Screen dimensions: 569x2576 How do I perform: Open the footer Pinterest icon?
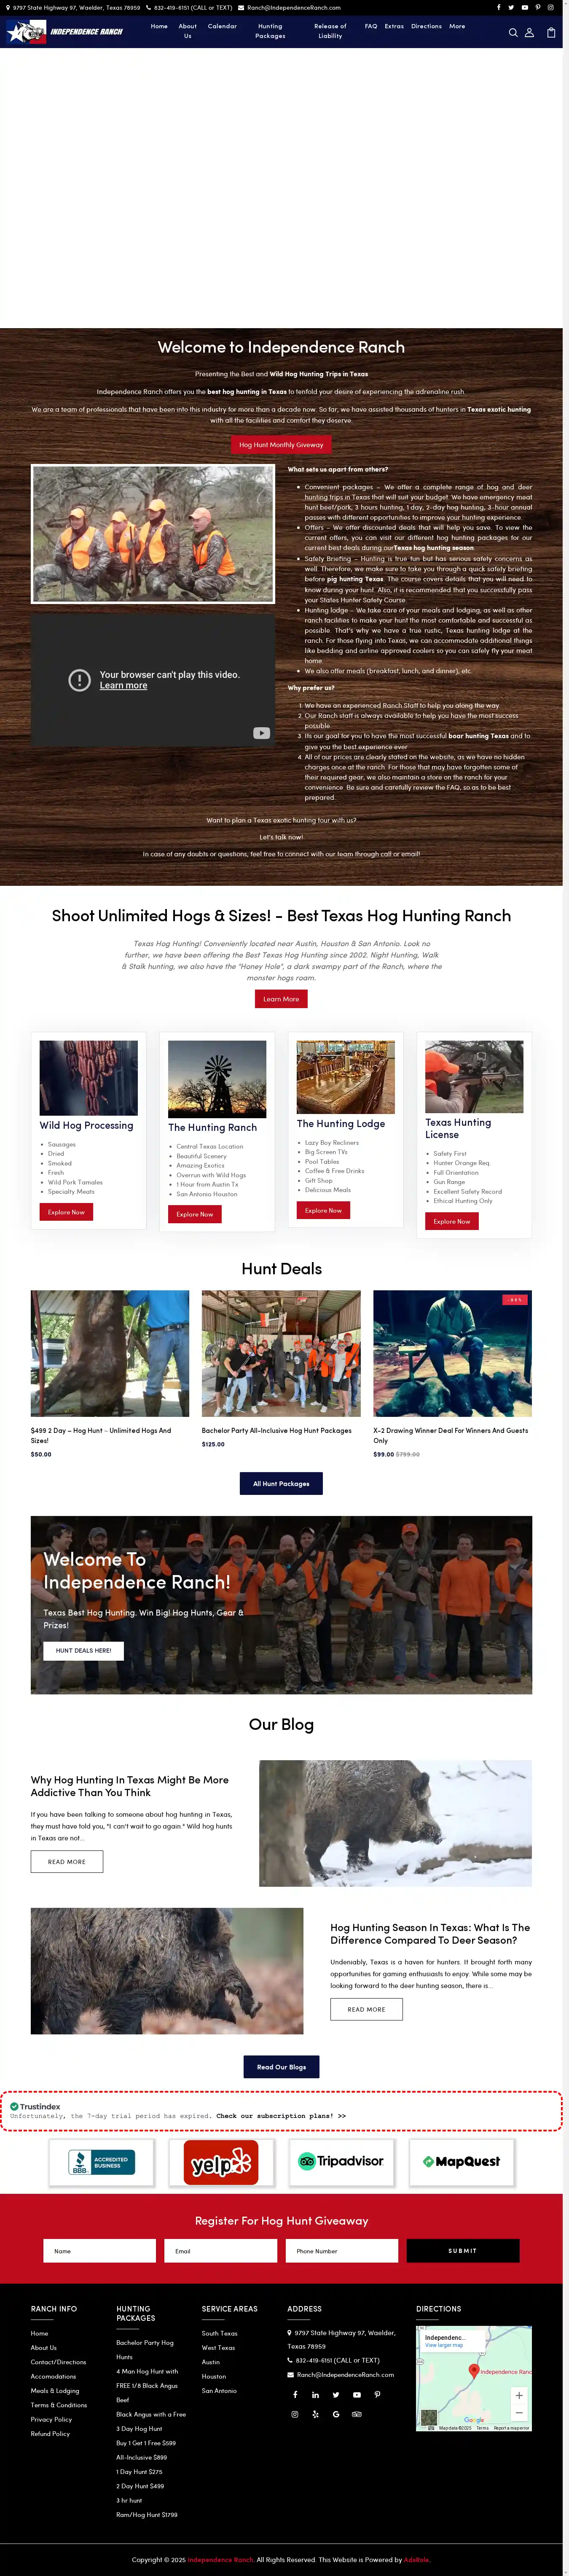coord(377,2394)
